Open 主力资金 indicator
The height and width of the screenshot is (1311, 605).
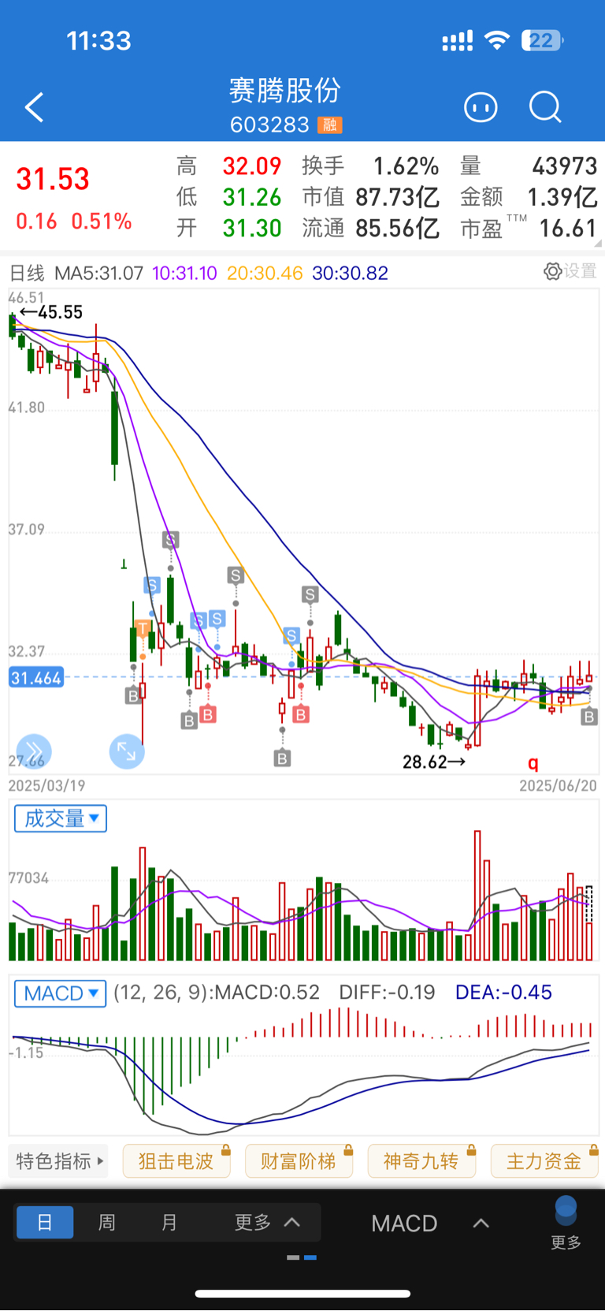(x=544, y=1161)
